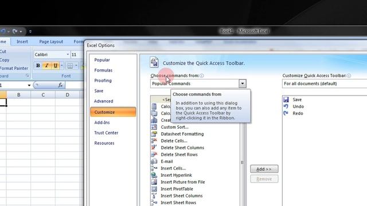Screen dimensions: 367x206
Task: Open Redo history dropdown arrow
Action: pyautogui.click(x=21, y=31)
